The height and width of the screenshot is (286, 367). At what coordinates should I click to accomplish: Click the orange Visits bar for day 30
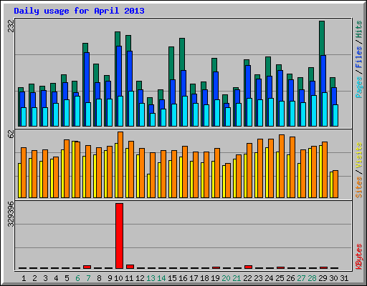335,184
